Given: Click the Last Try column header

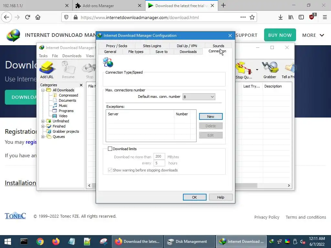Looking at the screenshot, I should click(251, 86).
